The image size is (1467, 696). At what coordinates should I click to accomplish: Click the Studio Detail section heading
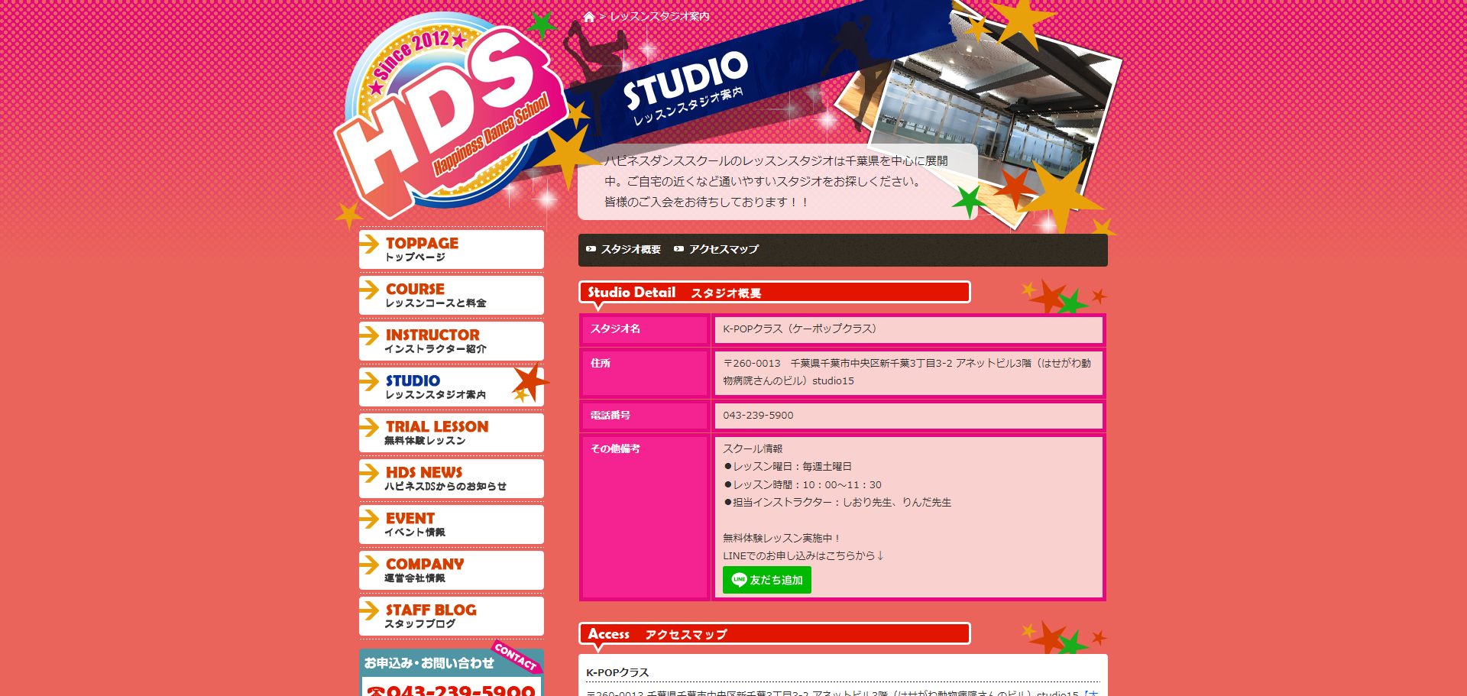[775, 293]
